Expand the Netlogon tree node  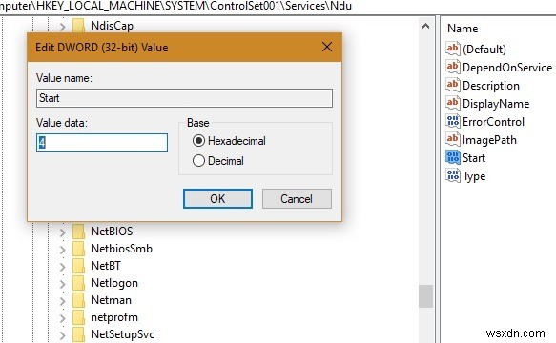point(62,284)
